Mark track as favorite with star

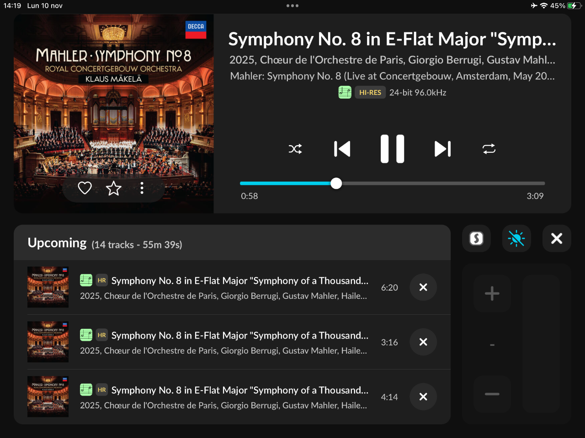tap(114, 188)
